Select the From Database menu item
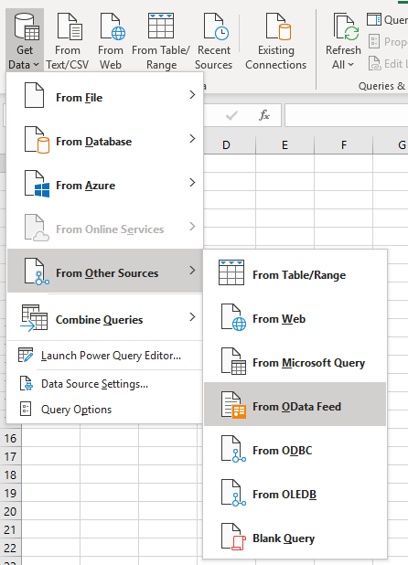Viewport: 408px width, 565px height. [x=105, y=139]
